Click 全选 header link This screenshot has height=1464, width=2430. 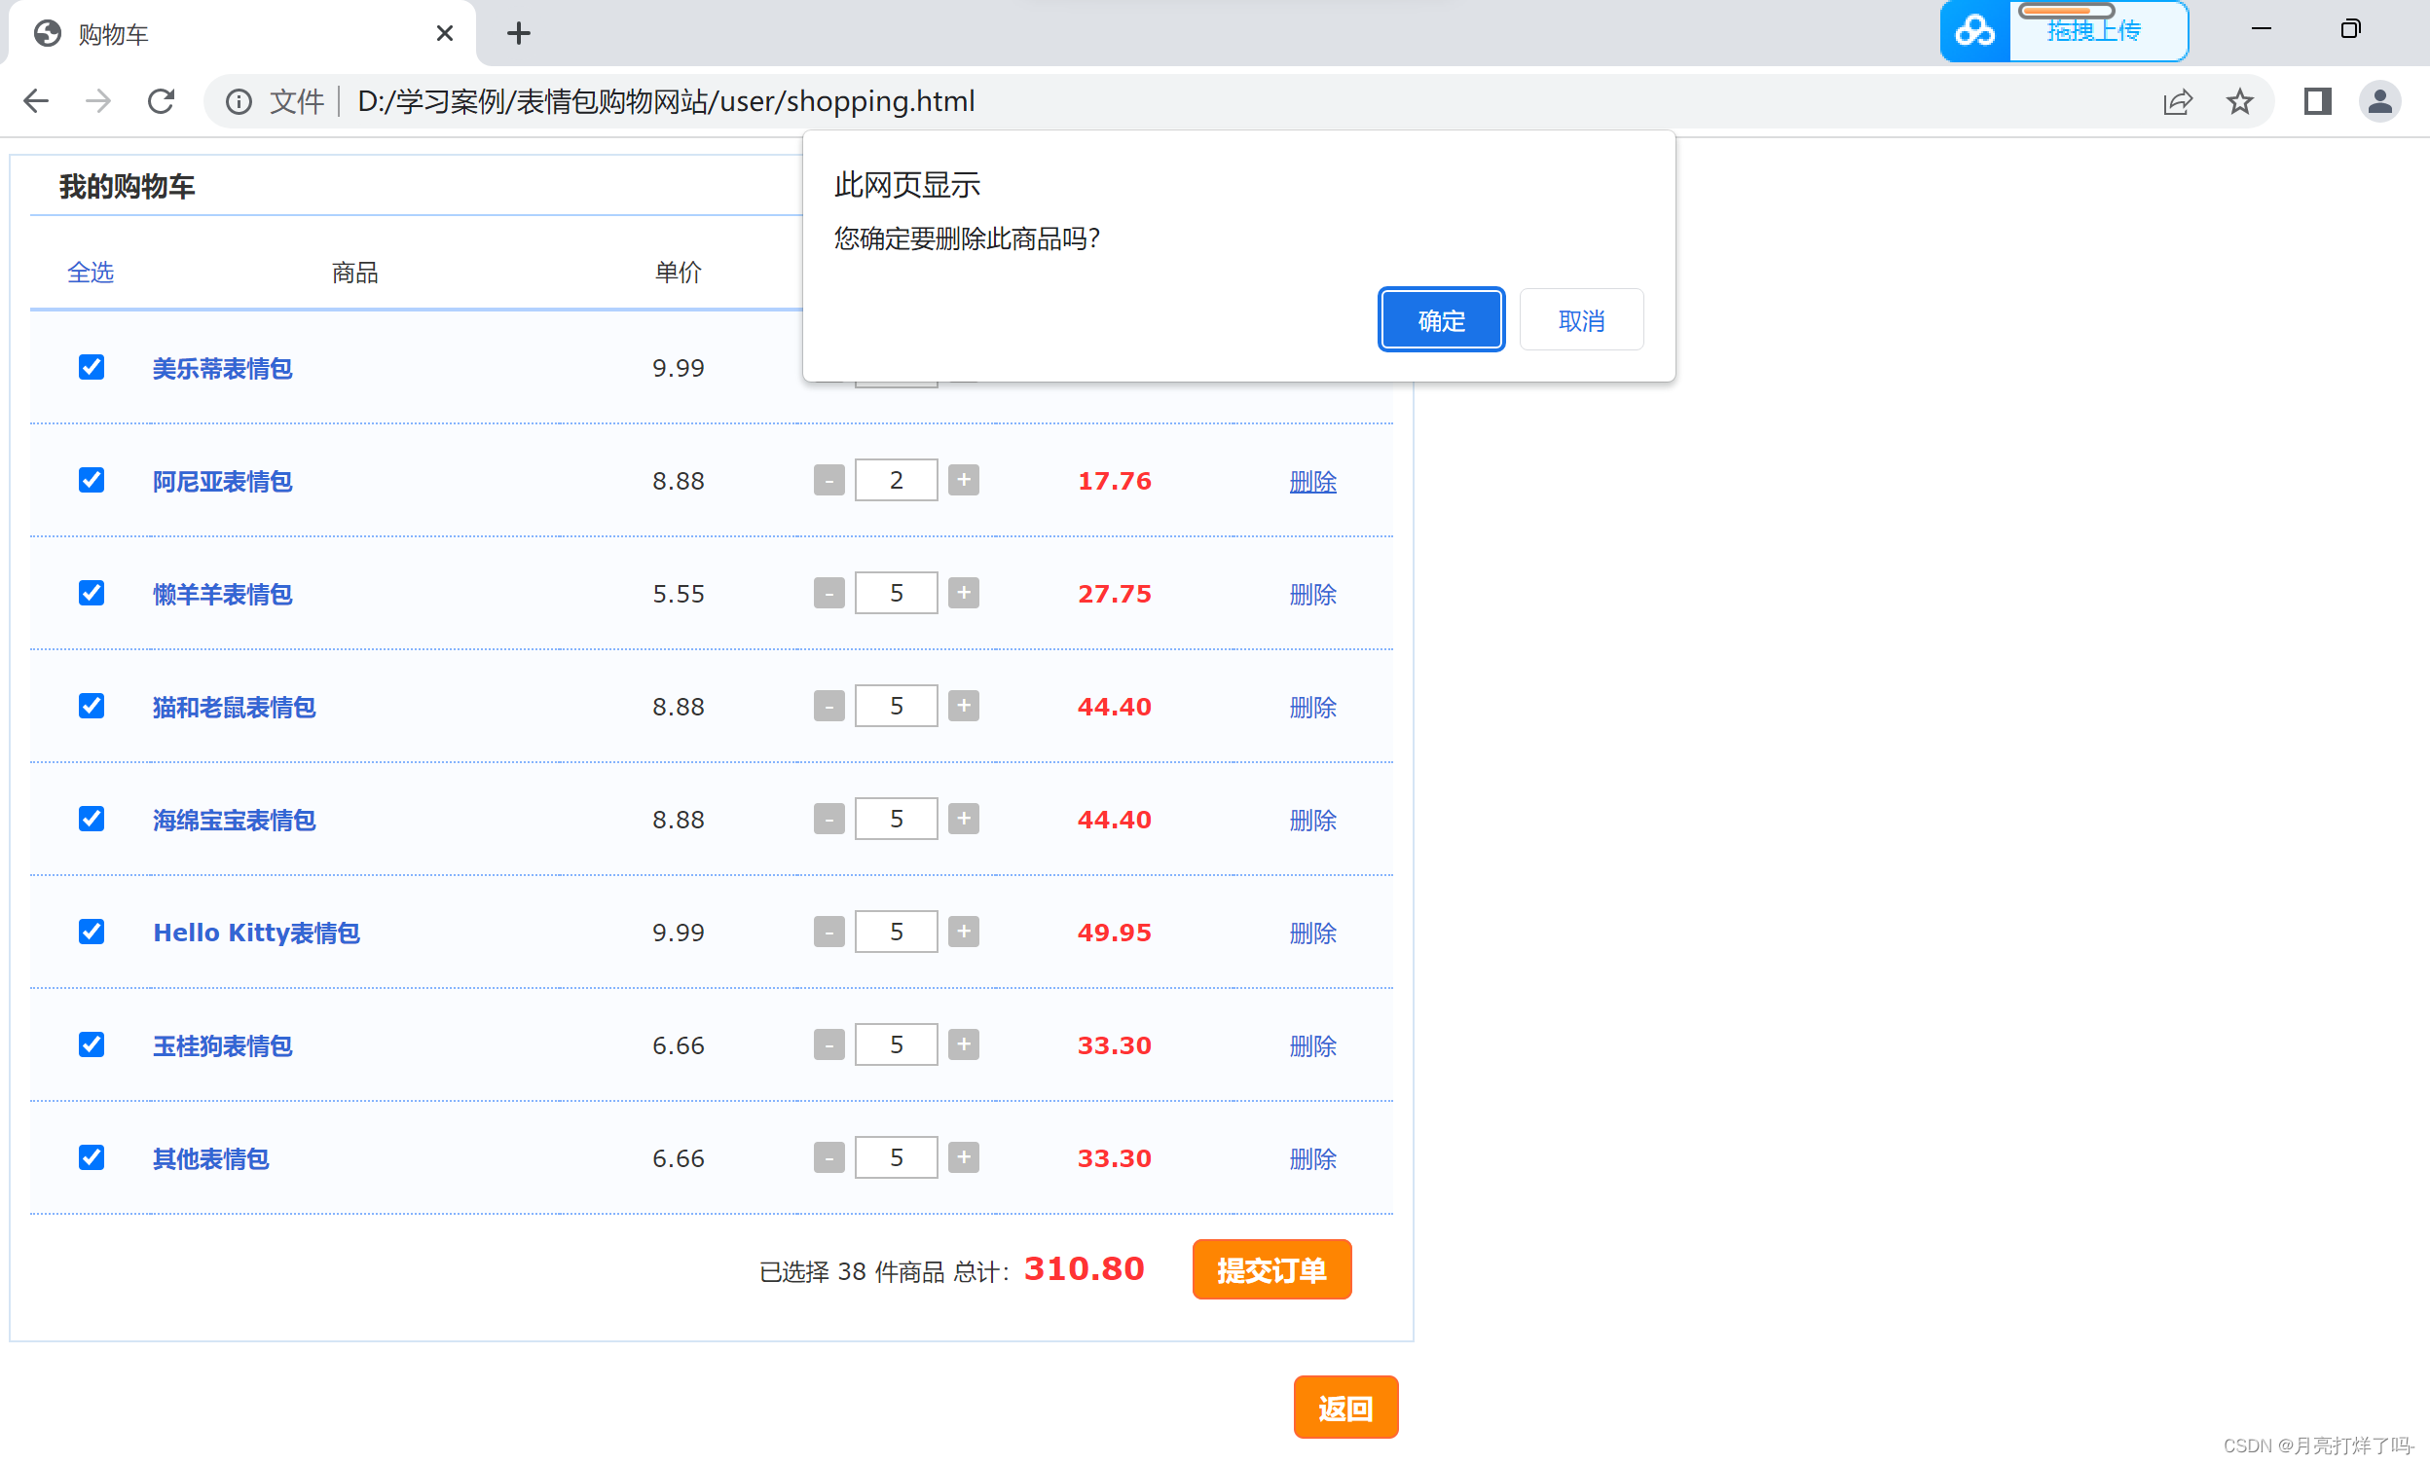pyautogui.click(x=91, y=273)
